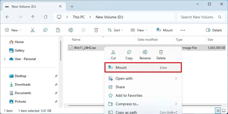The height and width of the screenshot is (114, 228).
Task: Select Copy in the context menu
Action: tap(129, 55)
